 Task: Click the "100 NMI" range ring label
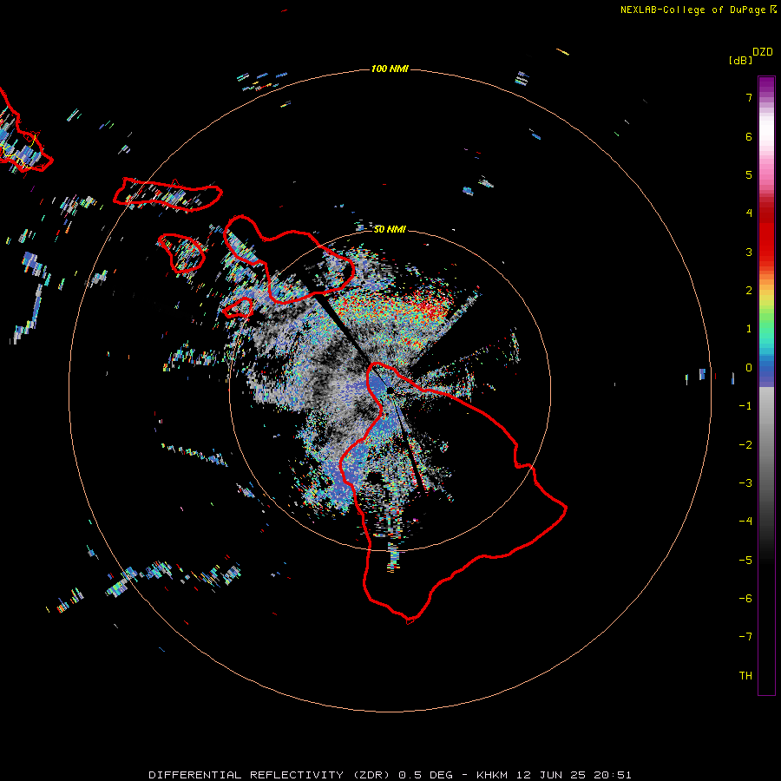(x=390, y=69)
